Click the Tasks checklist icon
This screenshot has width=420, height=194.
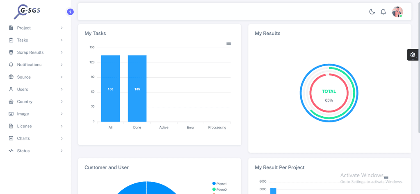[x=11, y=40]
